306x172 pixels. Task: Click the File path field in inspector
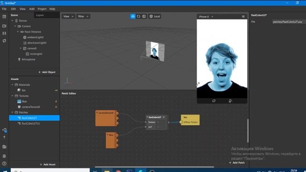point(289,22)
